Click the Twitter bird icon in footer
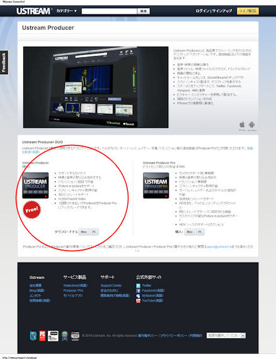The height and width of the screenshot is (359, 276). pyautogui.click(x=138, y=286)
